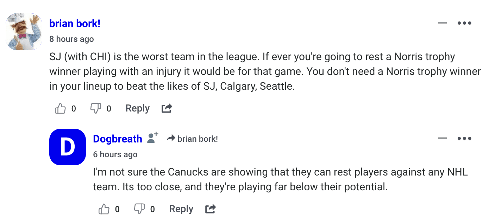Like brian bork!'s comment with thumbs up

click(60, 109)
